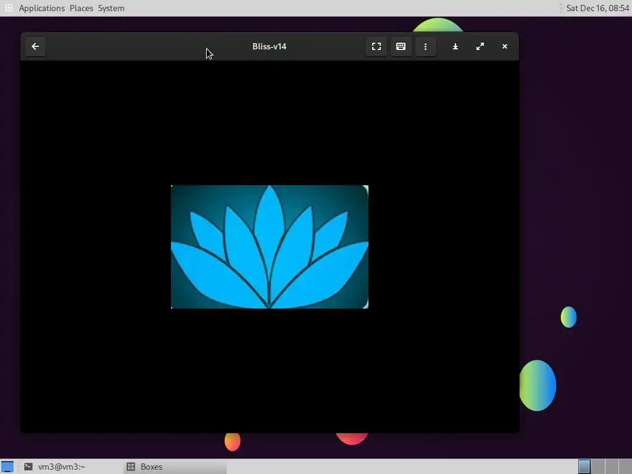Image resolution: width=632 pixels, height=474 pixels.
Task: Switch to the second workspace in the switcher
Action: coord(598,467)
